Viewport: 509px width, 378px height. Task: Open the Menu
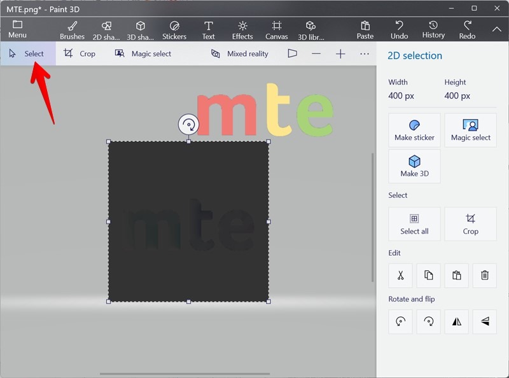(x=17, y=29)
